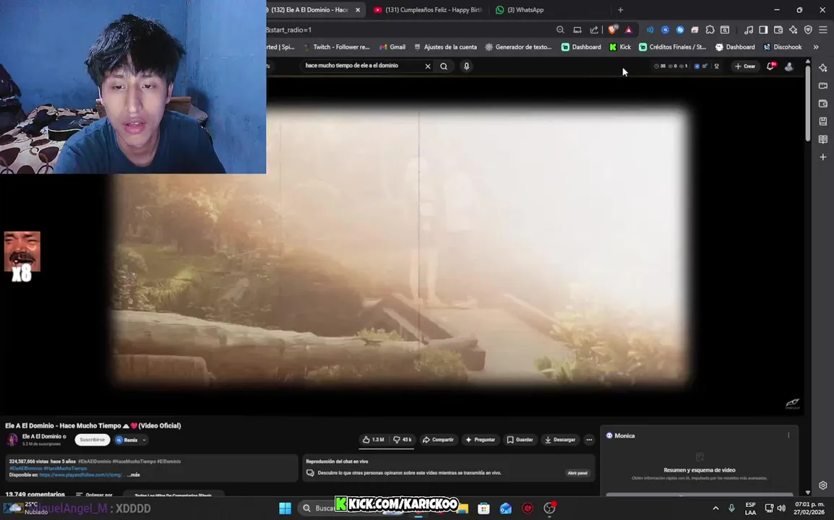834x520 pixels.
Task: Open the sidebar wallet icon
Action: pos(823,104)
